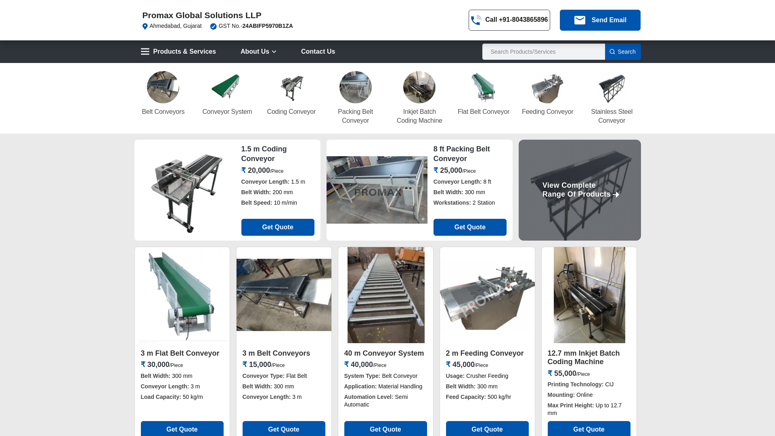Get Quote for 2 m Feeding Conveyor

[487, 429]
